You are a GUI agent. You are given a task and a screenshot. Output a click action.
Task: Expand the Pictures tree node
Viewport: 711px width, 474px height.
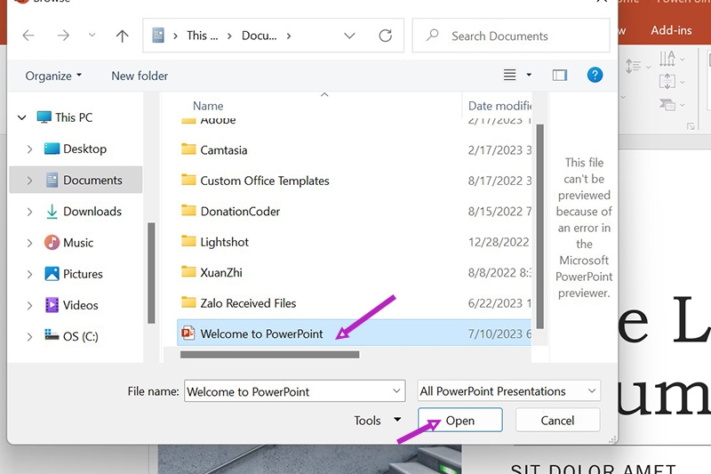(x=29, y=275)
